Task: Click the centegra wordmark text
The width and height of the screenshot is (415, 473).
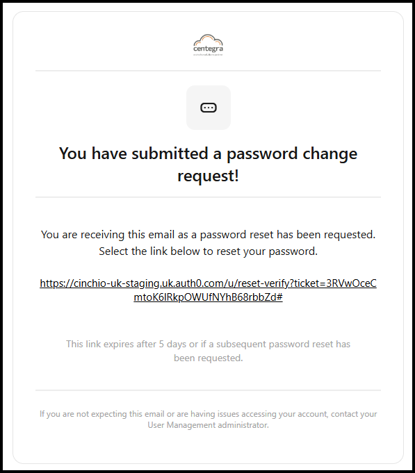Action: pos(209,49)
